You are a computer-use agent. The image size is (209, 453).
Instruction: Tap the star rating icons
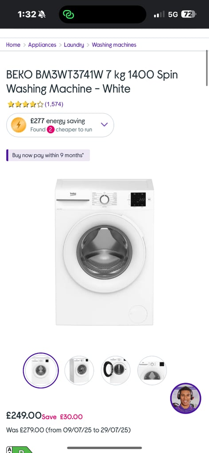click(x=25, y=104)
